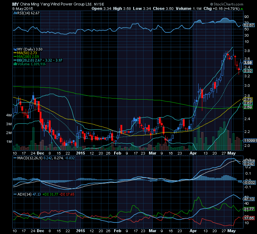Click the Dec label on the bottom ADX date axis
This screenshot has width=257, height=234.
tap(40, 231)
